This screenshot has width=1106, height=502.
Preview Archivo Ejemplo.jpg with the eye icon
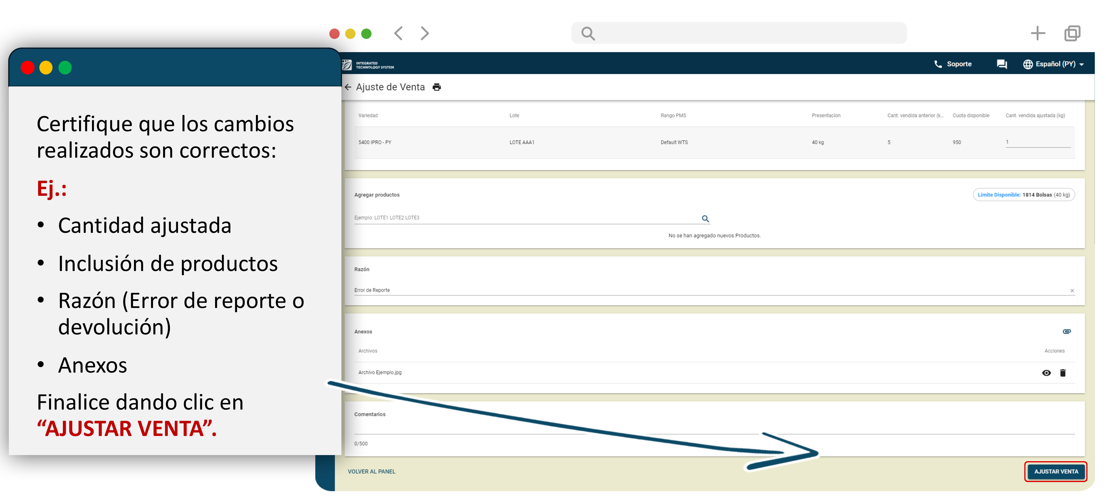coord(1046,373)
